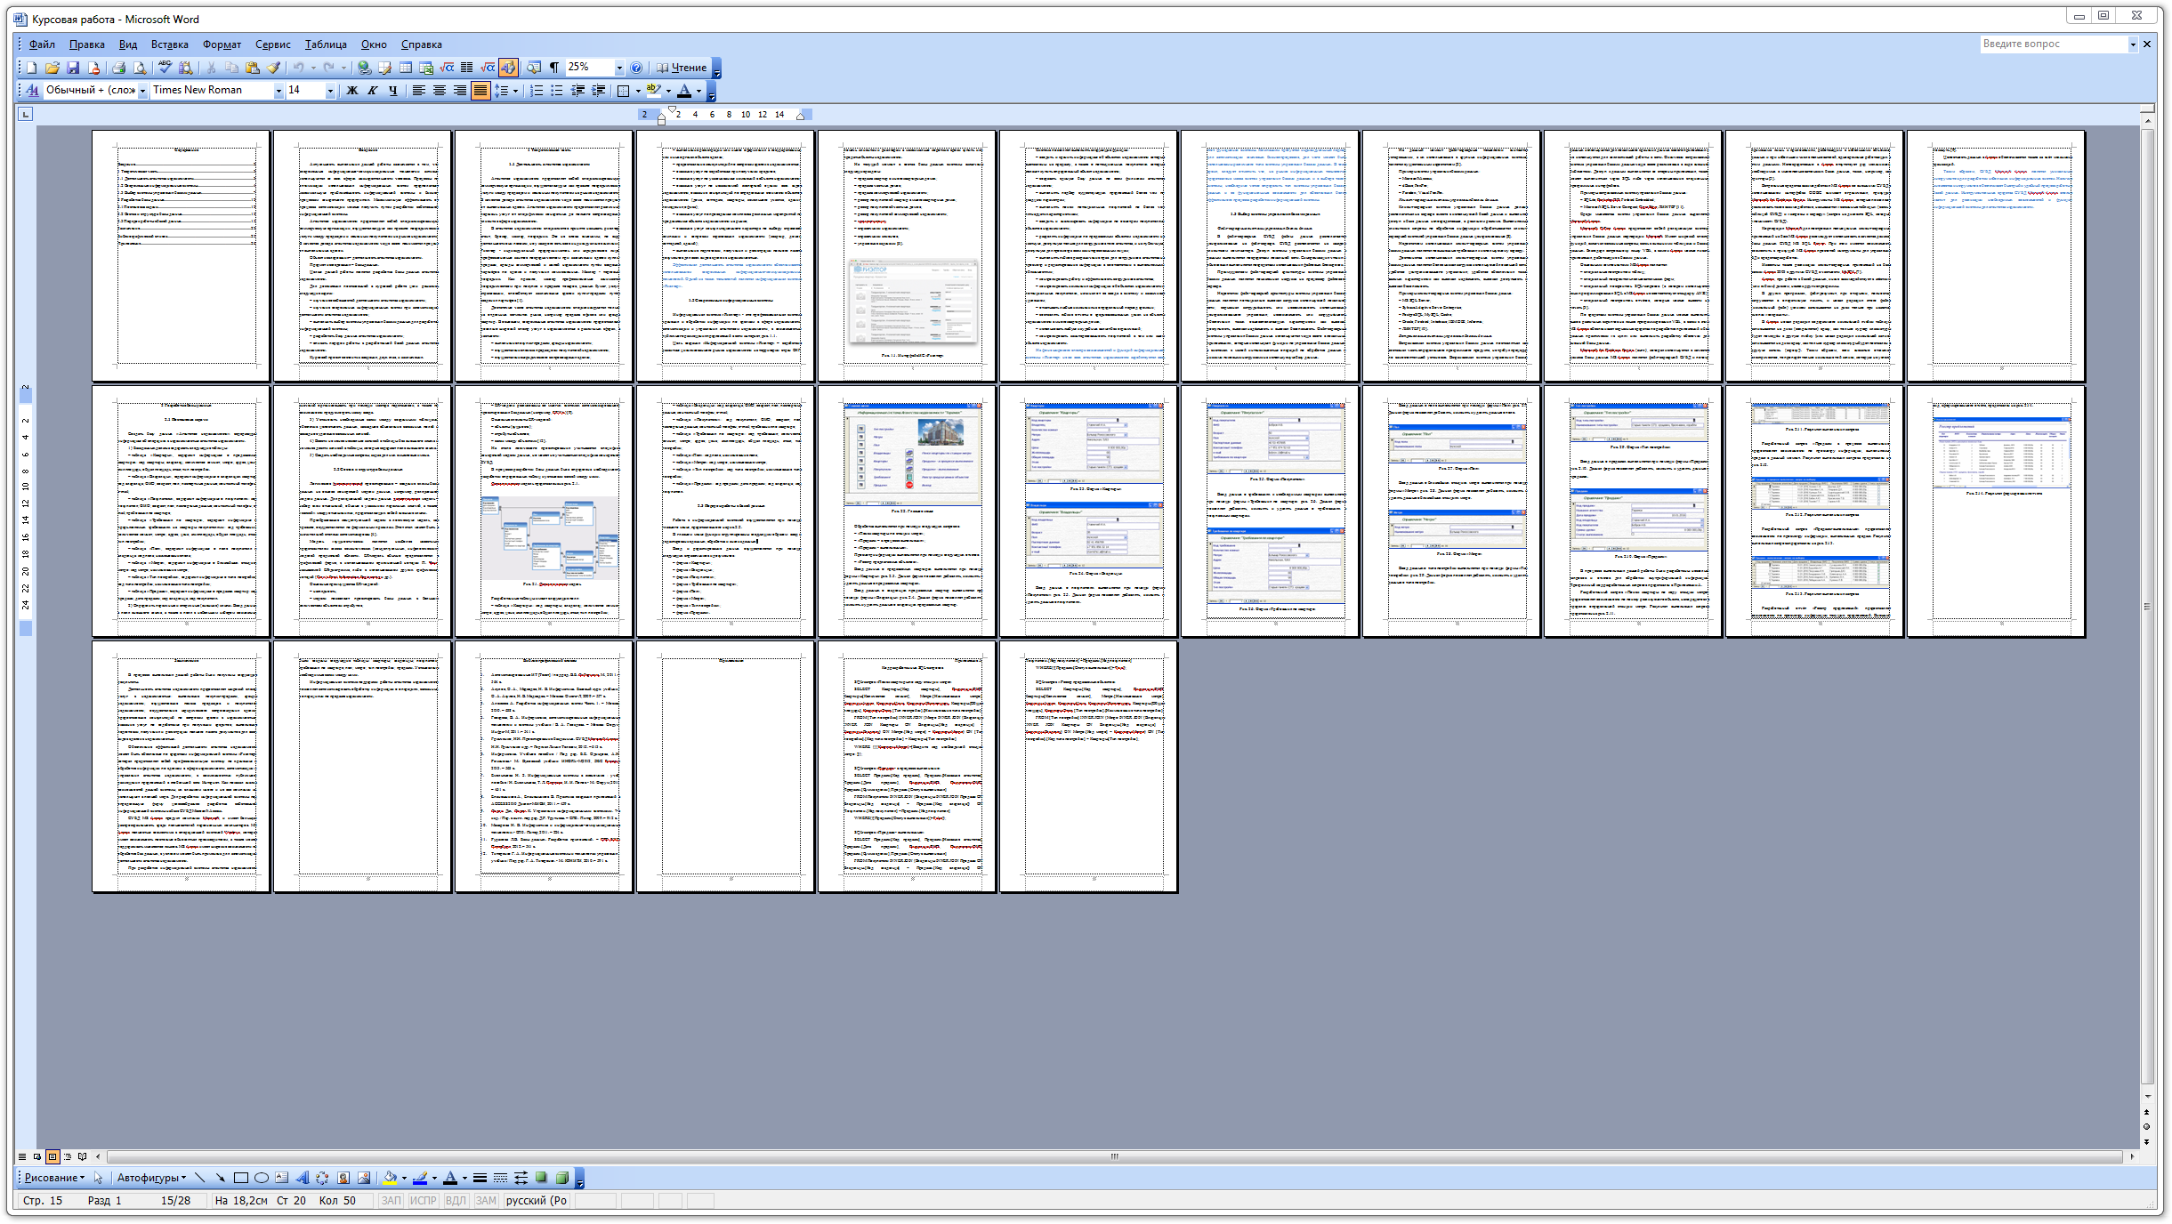The height and width of the screenshot is (1224, 2172).
Task: Expand the Times New Roman font dropdown
Action: 279,90
